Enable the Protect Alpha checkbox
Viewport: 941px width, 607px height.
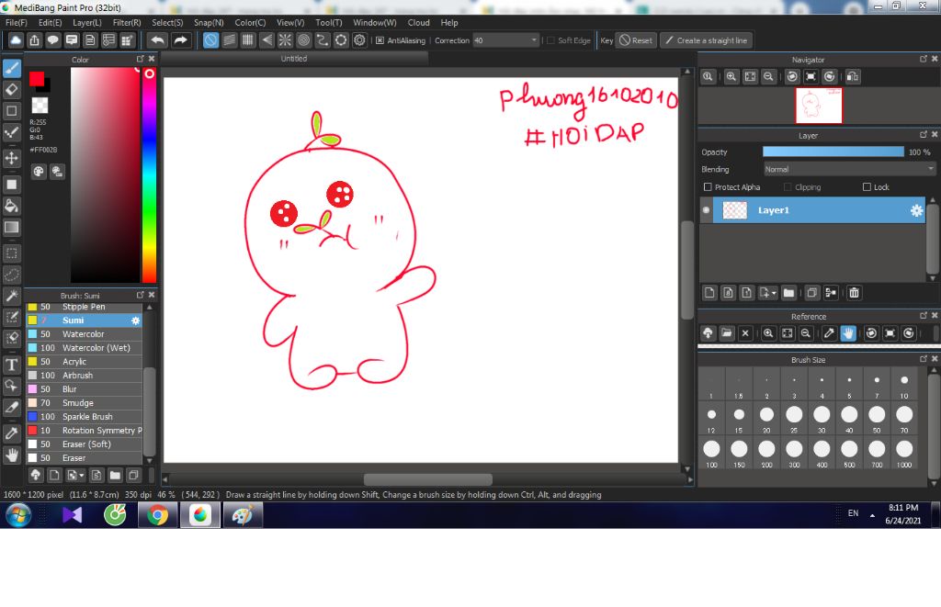pyautogui.click(x=708, y=187)
